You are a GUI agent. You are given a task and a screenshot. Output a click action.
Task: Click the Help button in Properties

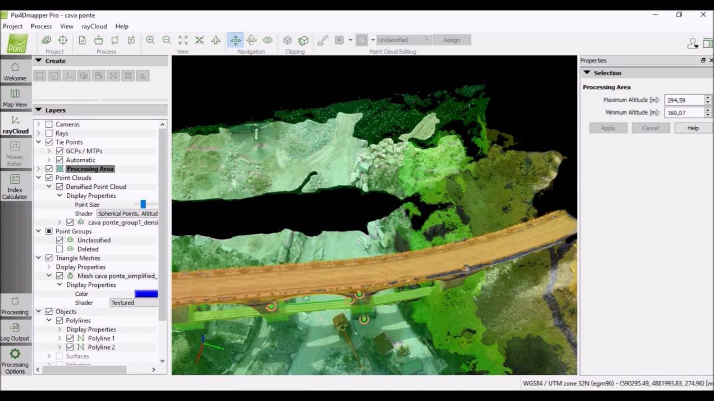[x=693, y=128]
